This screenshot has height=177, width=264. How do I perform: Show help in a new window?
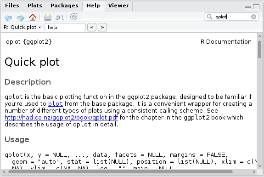click(x=59, y=17)
